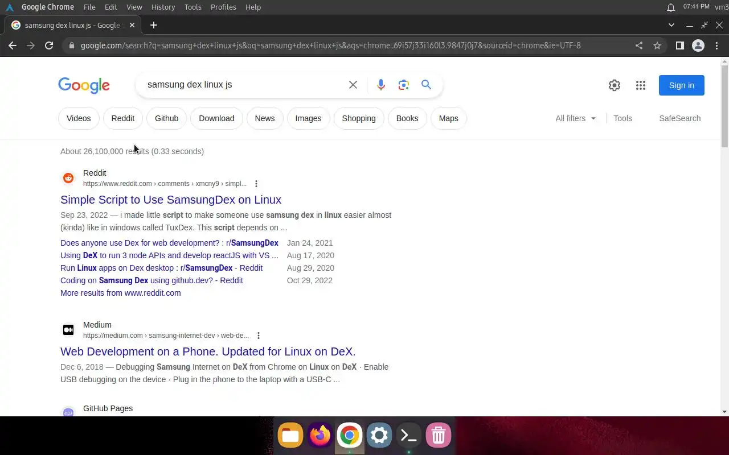The width and height of the screenshot is (729, 455).
Task: Toggle the Chrome side panel
Action: pos(679,45)
